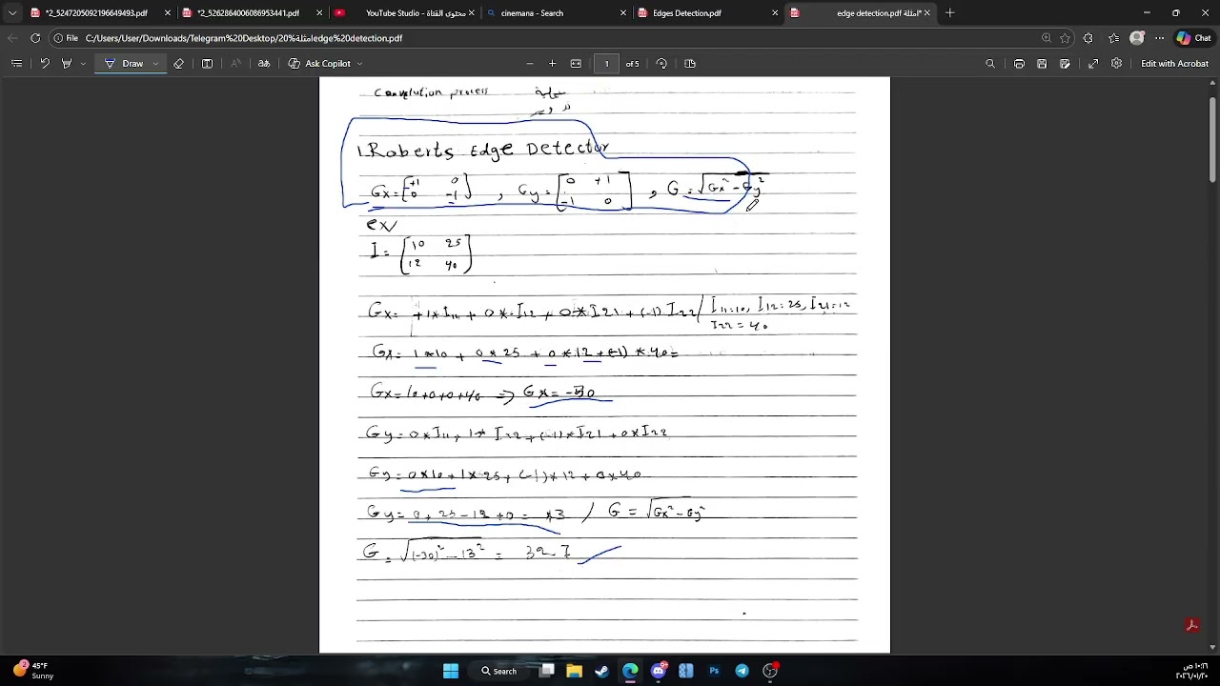Switch to the cinemana - Search tab
The width and height of the screenshot is (1220, 686).
556,13
